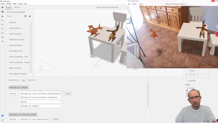Screen dimensions: 218x123
Task: Choose the move object tool
Action: [x=2, y=20]
